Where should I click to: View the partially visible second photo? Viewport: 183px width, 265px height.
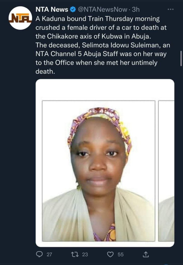(x=166, y=171)
